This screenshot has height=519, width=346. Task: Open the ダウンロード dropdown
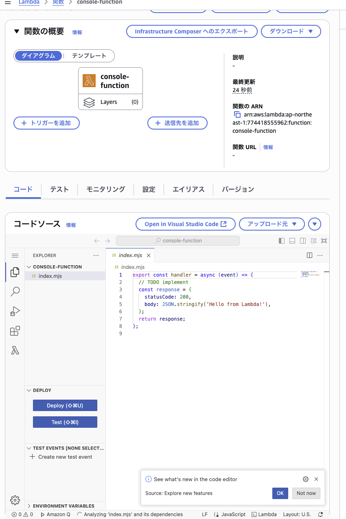click(x=291, y=31)
